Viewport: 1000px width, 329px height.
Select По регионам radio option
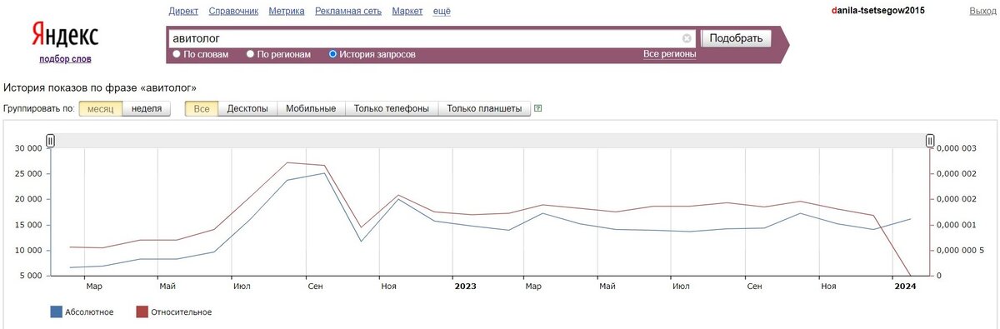tap(250, 54)
